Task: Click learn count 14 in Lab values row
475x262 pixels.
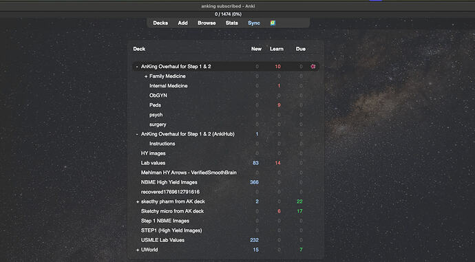Action: coord(278,163)
